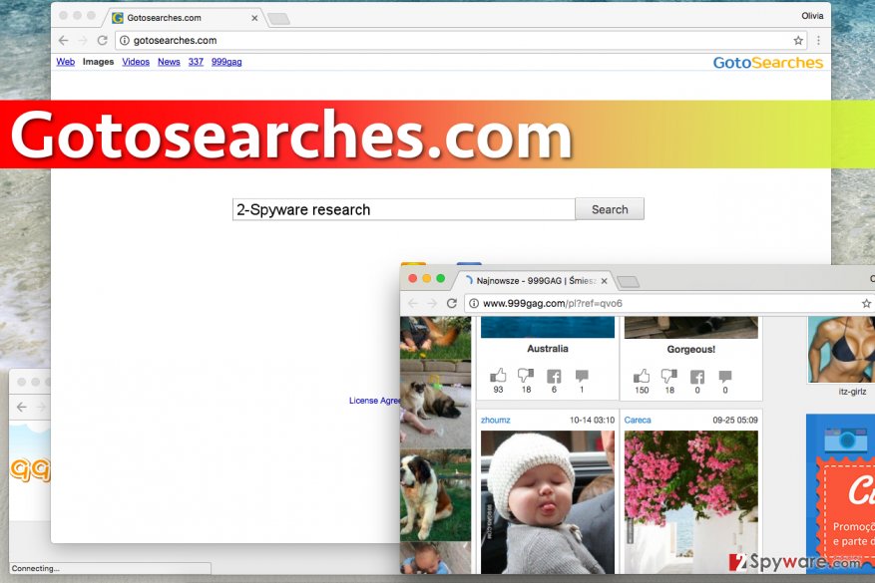Open a new tab in the 999gag window
This screenshot has height=583, width=875.
(x=629, y=281)
